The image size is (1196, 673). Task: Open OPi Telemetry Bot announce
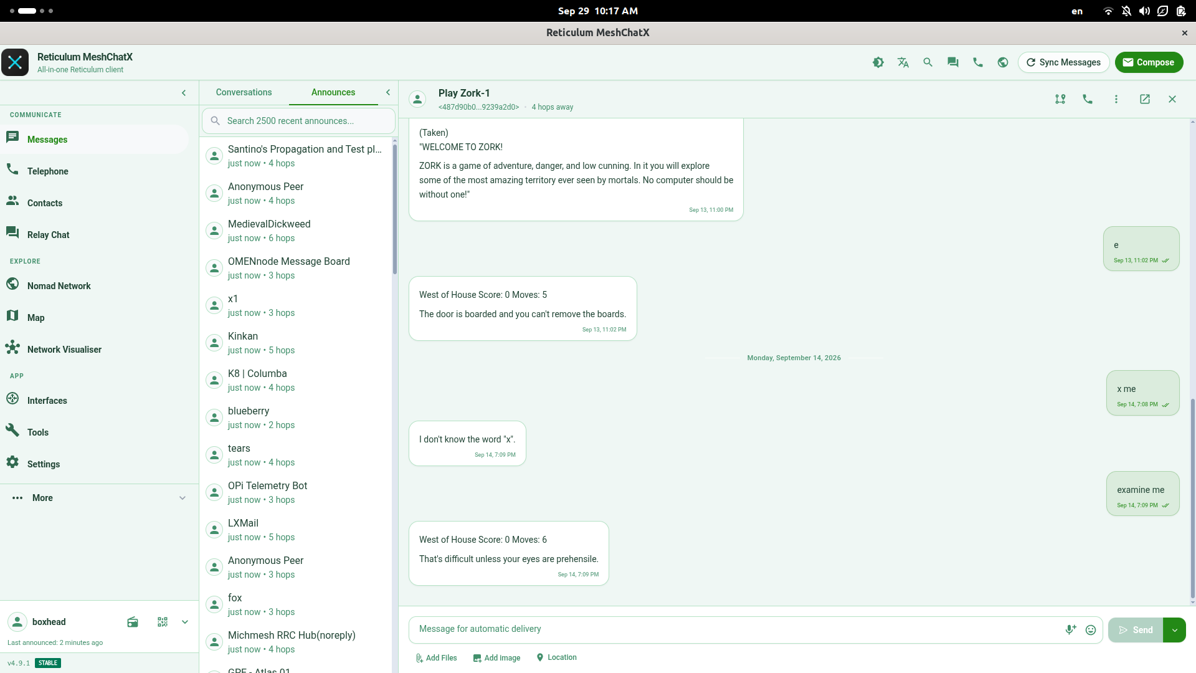(x=297, y=492)
